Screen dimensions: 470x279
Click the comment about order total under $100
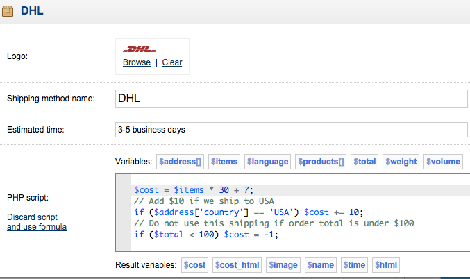pyautogui.click(x=274, y=223)
